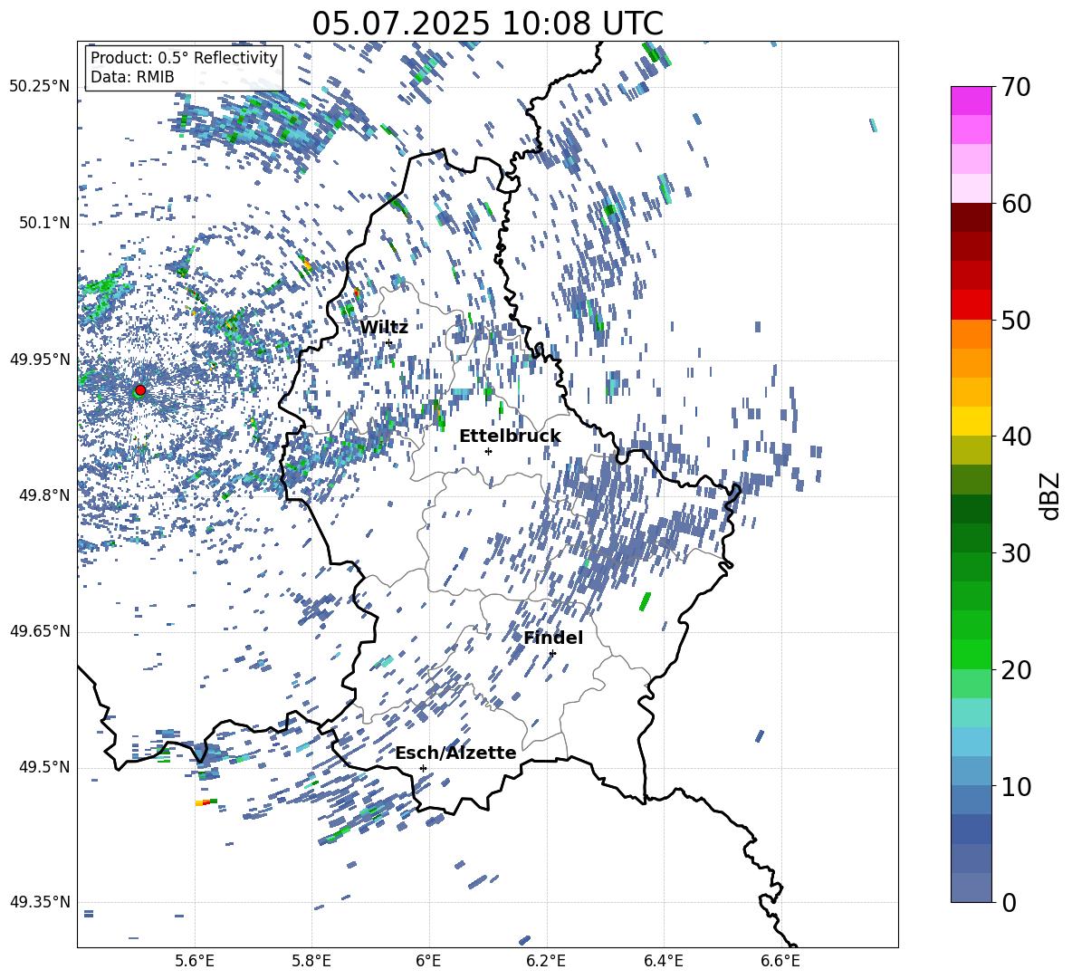Click the 6.2°E longitude label
The height and width of the screenshot is (979, 1072).
tap(546, 961)
